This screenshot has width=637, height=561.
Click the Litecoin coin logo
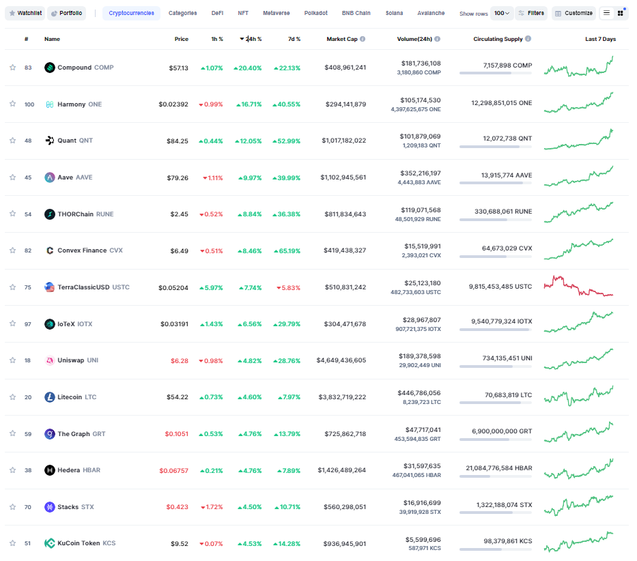(x=50, y=397)
